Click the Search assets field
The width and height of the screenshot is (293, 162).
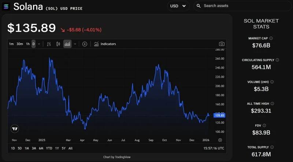click(x=242, y=6)
